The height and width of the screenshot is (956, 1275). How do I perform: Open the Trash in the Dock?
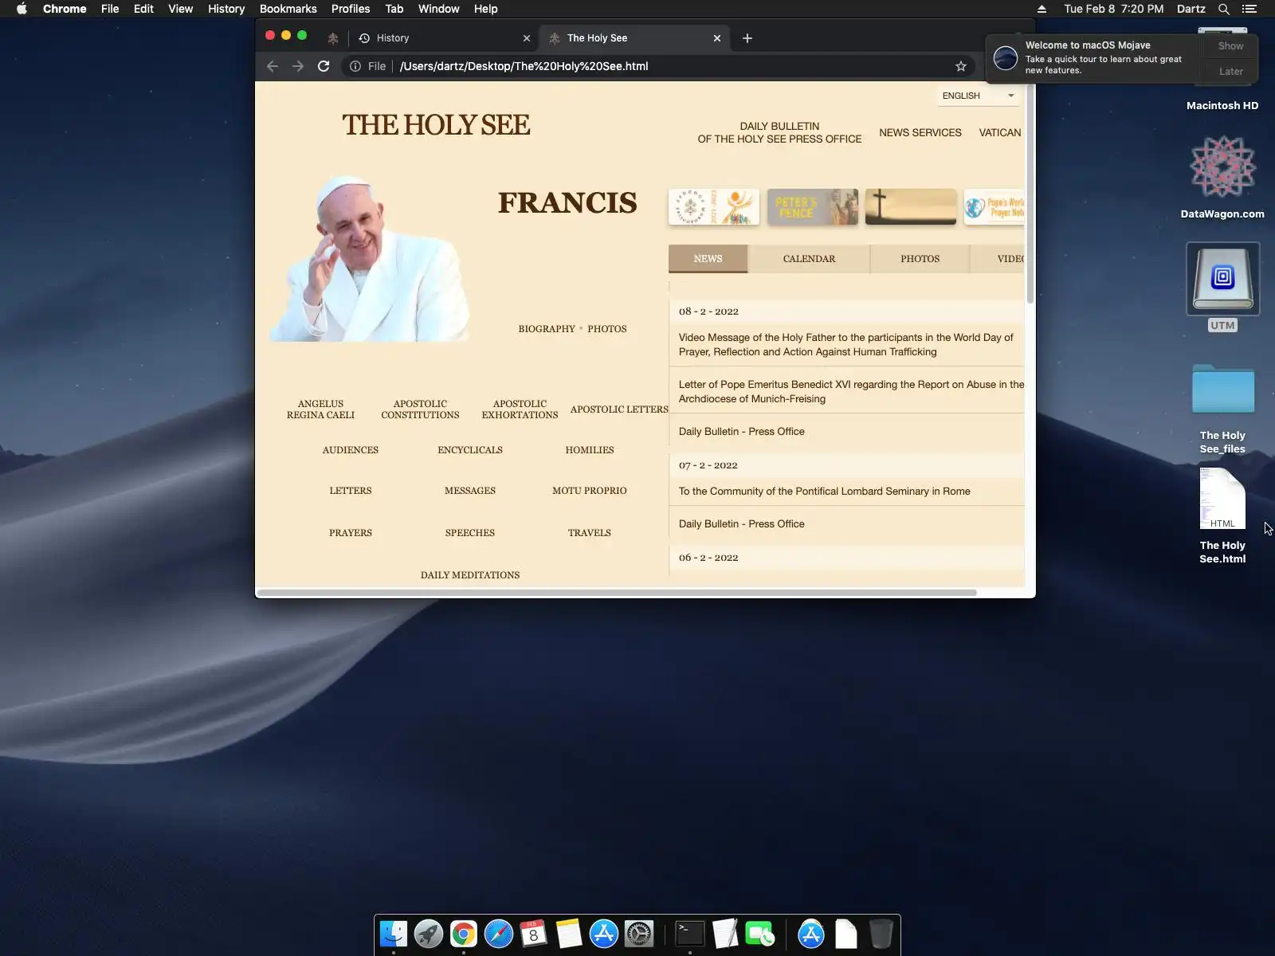[x=881, y=934]
